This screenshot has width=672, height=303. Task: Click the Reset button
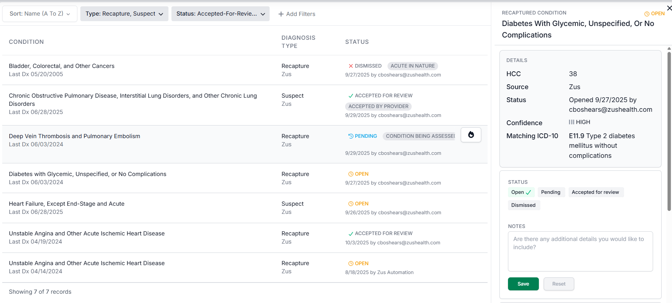[x=559, y=284]
